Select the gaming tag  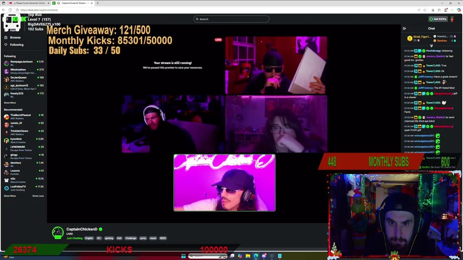pos(109,238)
